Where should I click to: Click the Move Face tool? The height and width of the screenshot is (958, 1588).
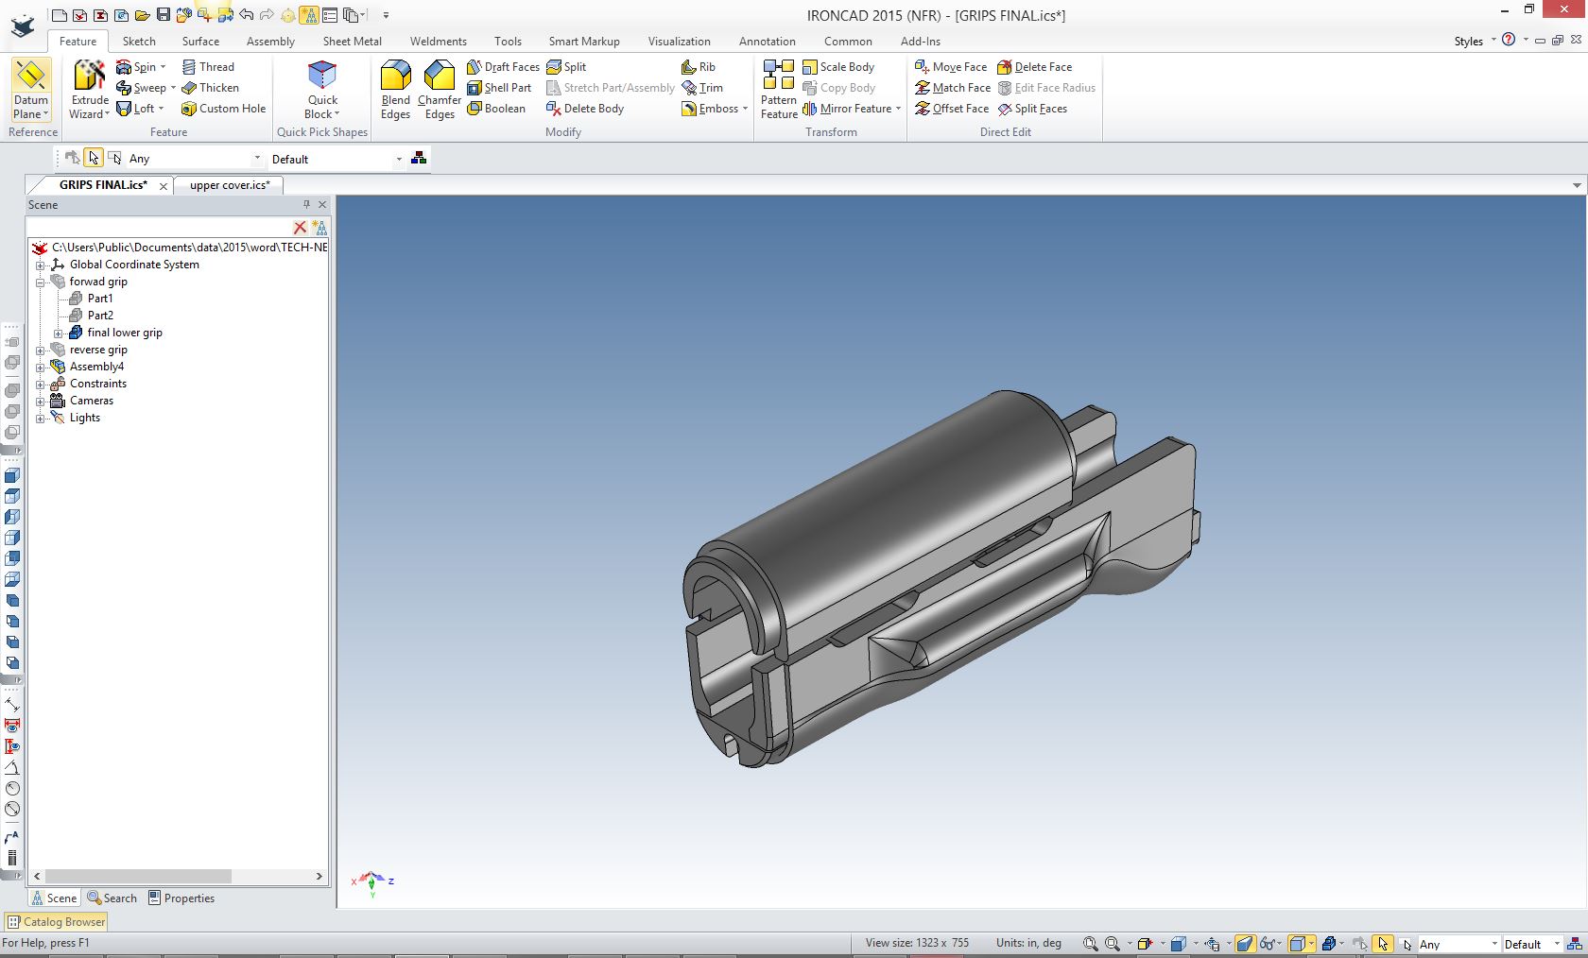pyautogui.click(x=951, y=67)
